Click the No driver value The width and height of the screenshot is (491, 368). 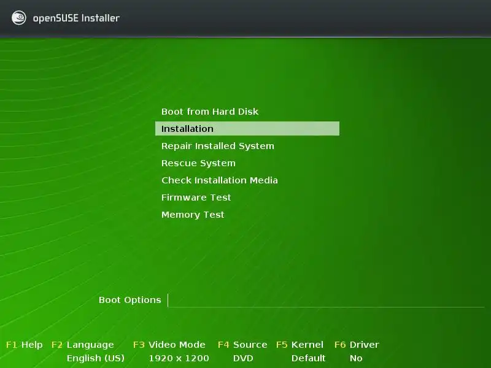pyautogui.click(x=356, y=358)
